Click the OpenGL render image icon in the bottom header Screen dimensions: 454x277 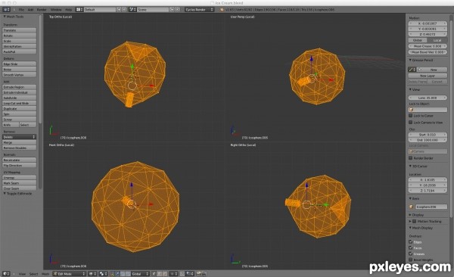coord(199,273)
